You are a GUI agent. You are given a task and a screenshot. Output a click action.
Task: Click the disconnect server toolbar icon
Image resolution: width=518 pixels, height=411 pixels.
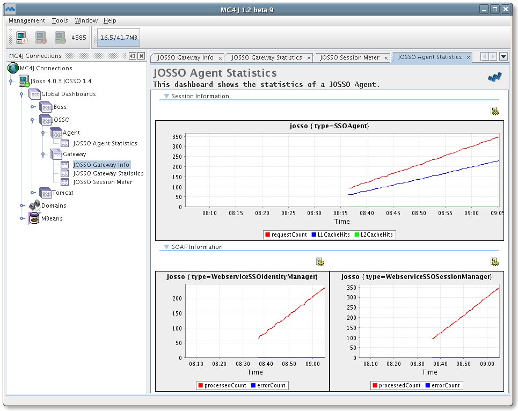(x=41, y=38)
